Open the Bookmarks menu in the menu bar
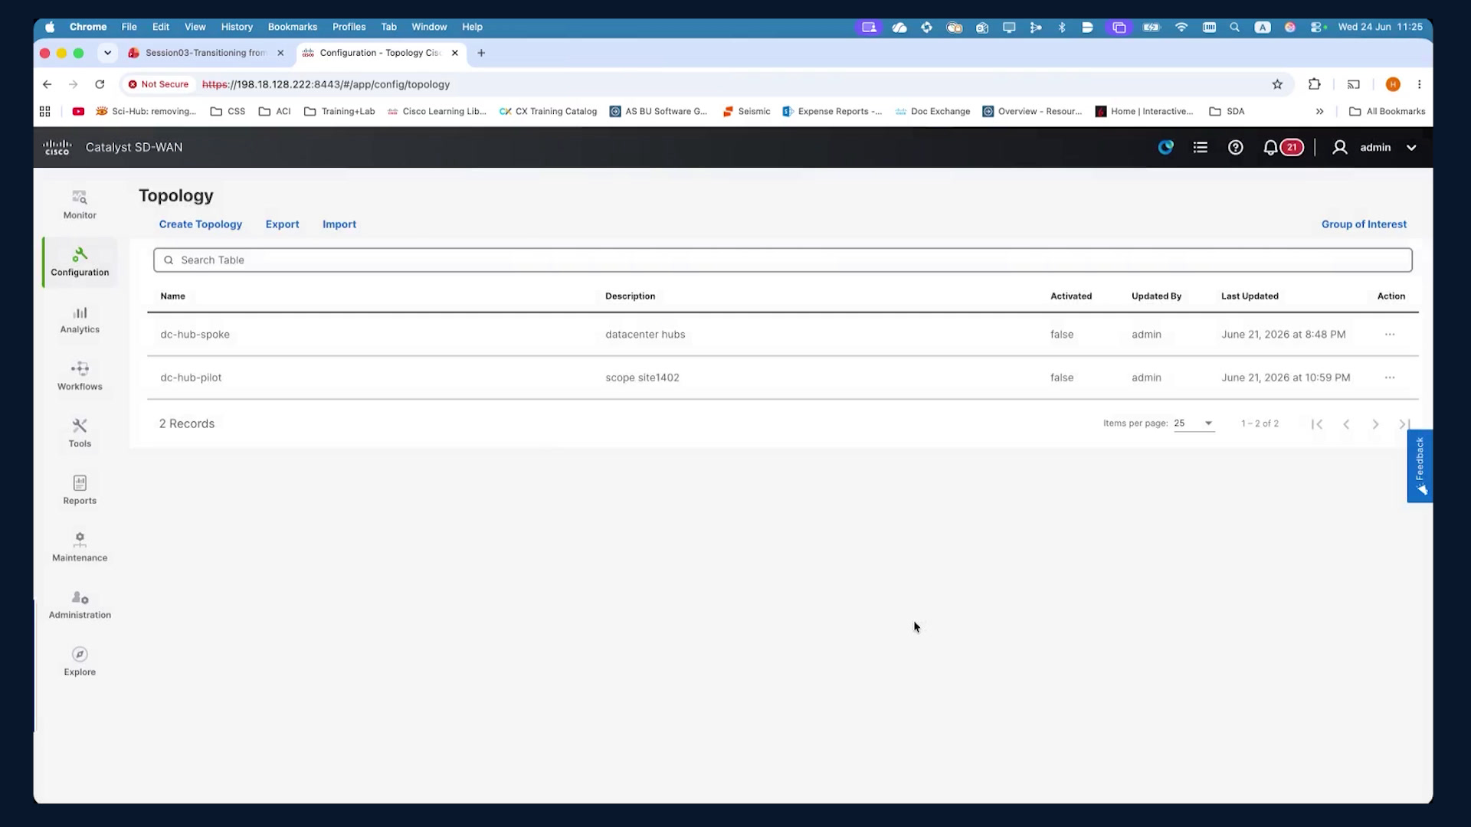The width and height of the screenshot is (1471, 827). (x=292, y=27)
